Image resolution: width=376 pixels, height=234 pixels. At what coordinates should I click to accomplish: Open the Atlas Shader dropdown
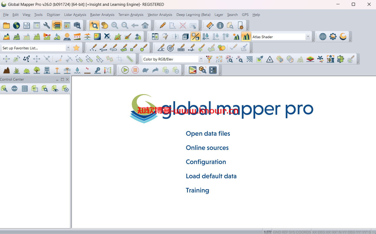(x=308, y=37)
